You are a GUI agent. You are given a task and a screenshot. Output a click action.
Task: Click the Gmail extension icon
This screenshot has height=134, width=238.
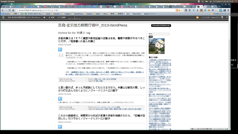pos(216,10)
